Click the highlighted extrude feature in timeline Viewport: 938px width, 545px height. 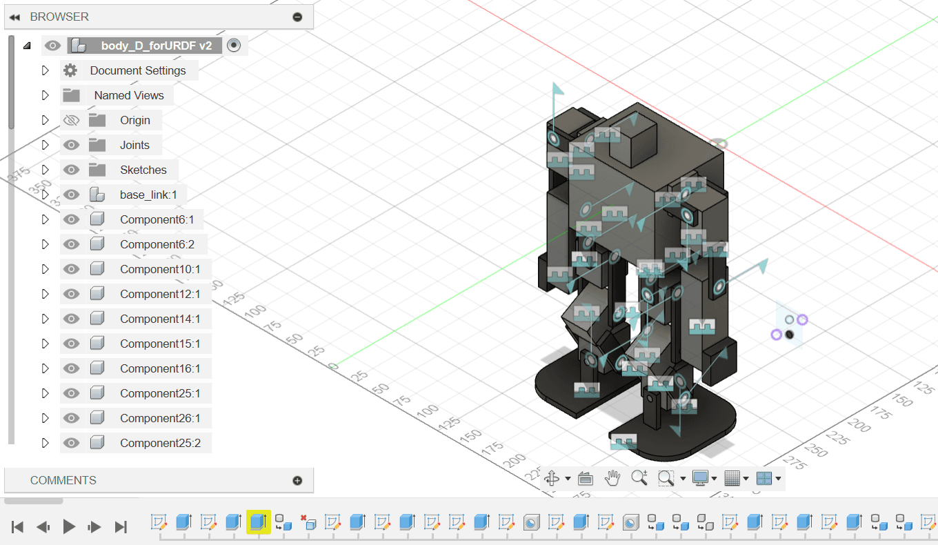(258, 522)
